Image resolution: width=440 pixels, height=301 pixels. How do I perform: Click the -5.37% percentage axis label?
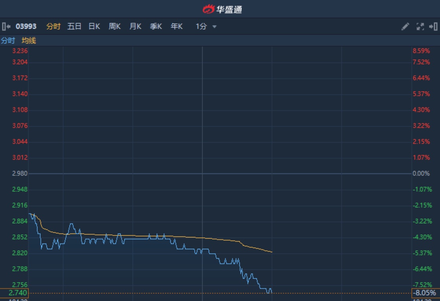[x=422, y=253]
